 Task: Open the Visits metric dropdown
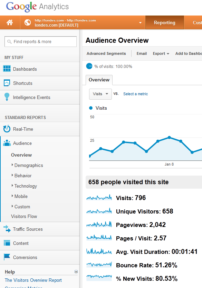point(100,94)
